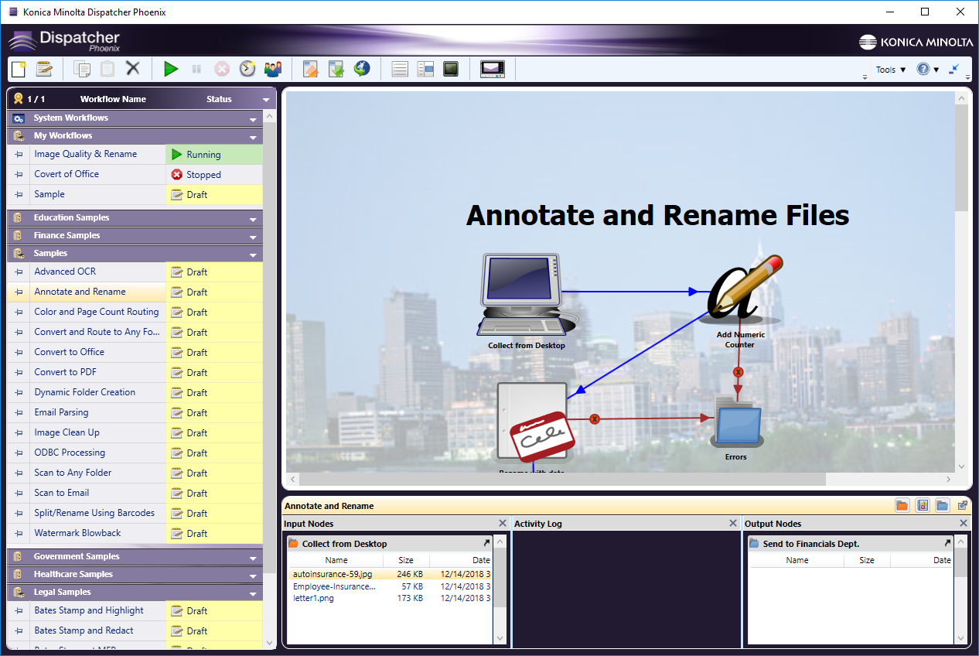Select the Watermark Blowback workflow
The width and height of the screenshot is (979, 656).
(x=77, y=533)
